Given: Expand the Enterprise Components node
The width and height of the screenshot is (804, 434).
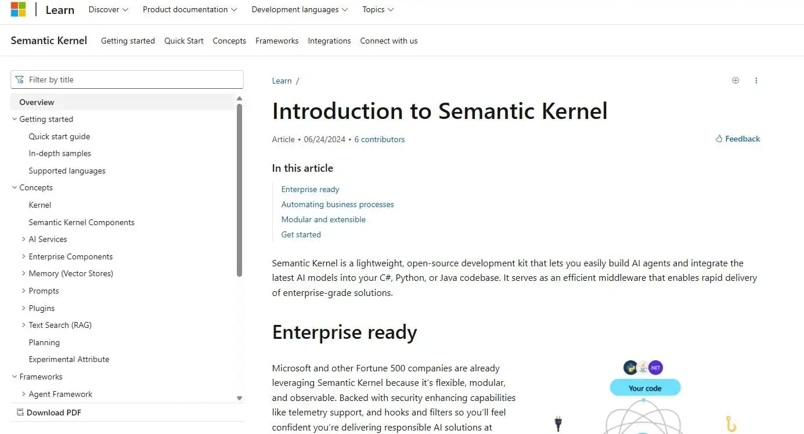Looking at the screenshot, I should pyautogui.click(x=24, y=256).
